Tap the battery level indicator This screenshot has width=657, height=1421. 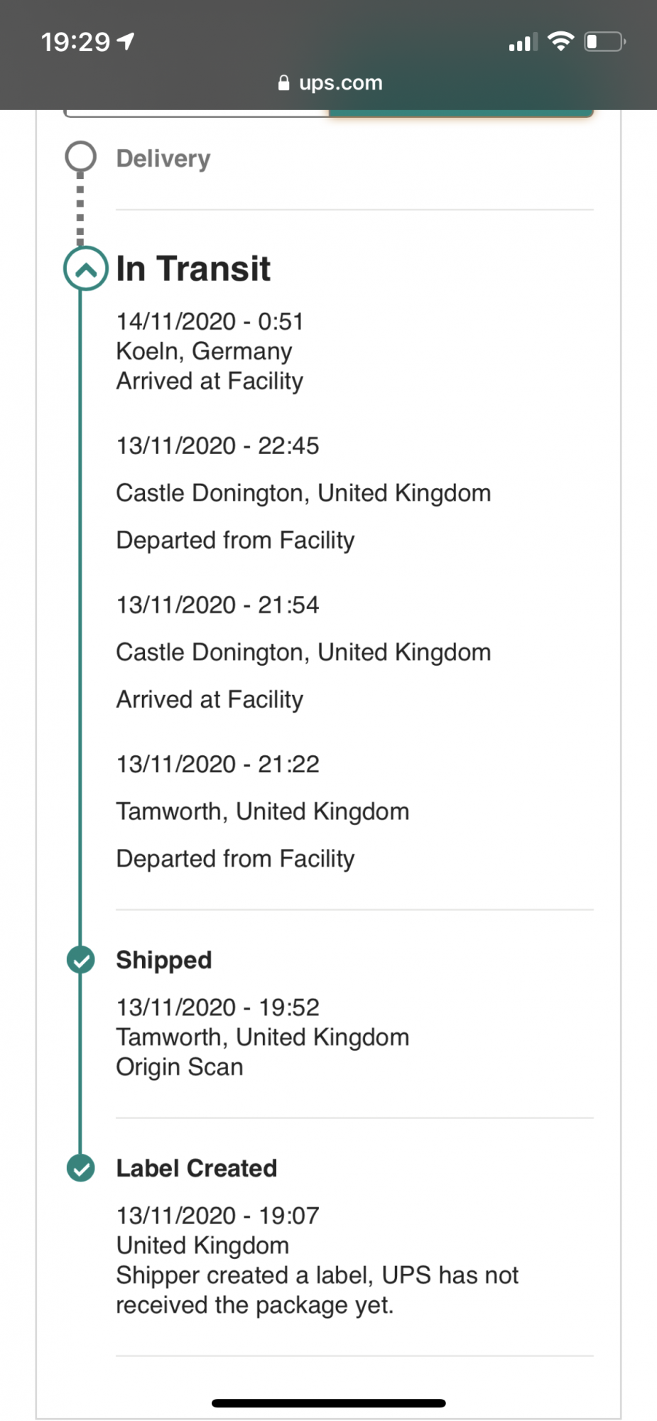pyautogui.click(x=603, y=42)
